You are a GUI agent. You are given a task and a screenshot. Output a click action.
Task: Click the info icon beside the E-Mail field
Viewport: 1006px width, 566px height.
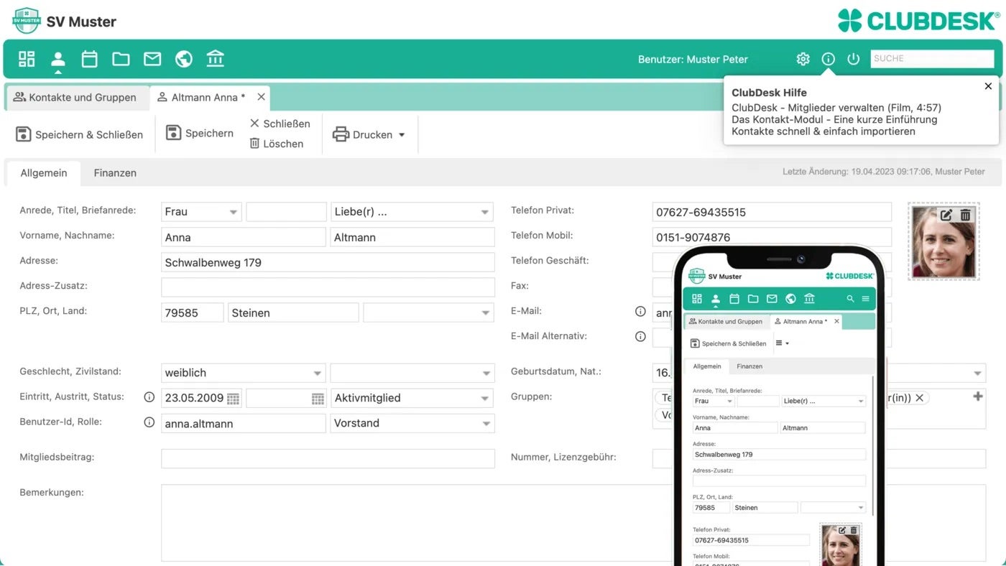point(640,312)
